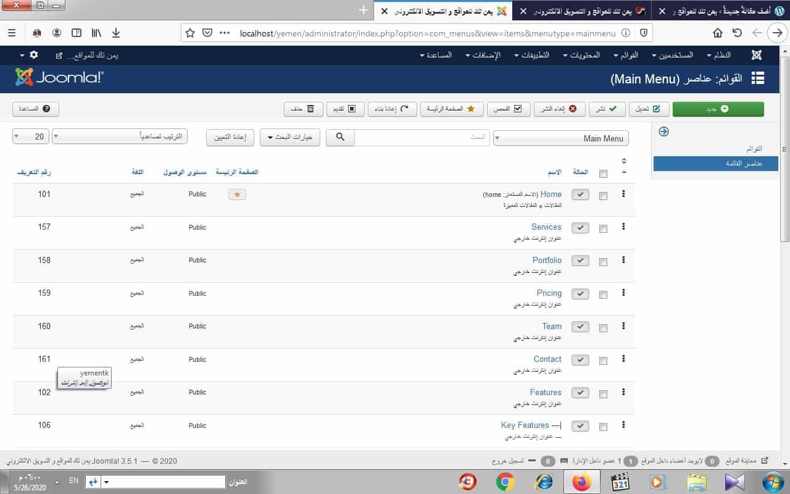This screenshot has width=790, height=494.
Task: Save to Pocket using the address bar icon
Action: click(207, 33)
